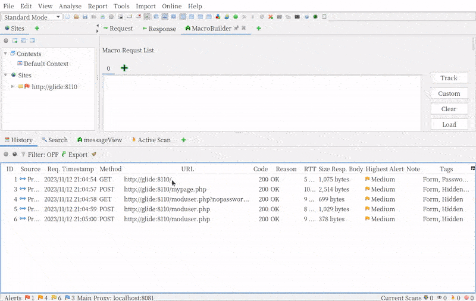Click the red X custom breakpoint icon
This screenshot has width=476, height=301.
click(271, 17)
